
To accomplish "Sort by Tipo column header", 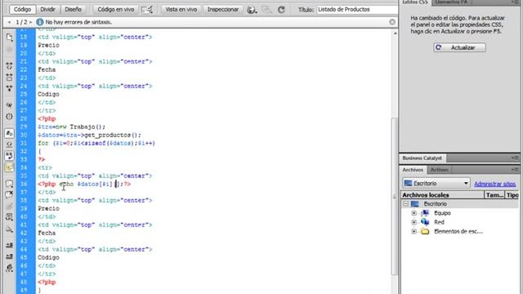I will click(512, 195).
